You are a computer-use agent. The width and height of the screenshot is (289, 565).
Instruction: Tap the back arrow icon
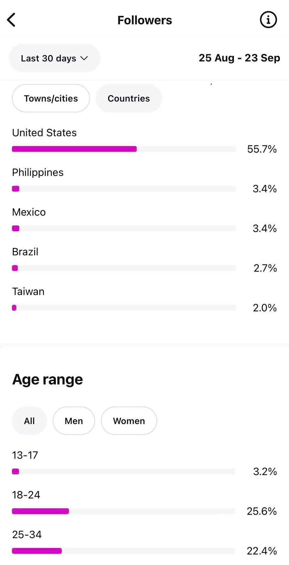[x=11, y=20]
